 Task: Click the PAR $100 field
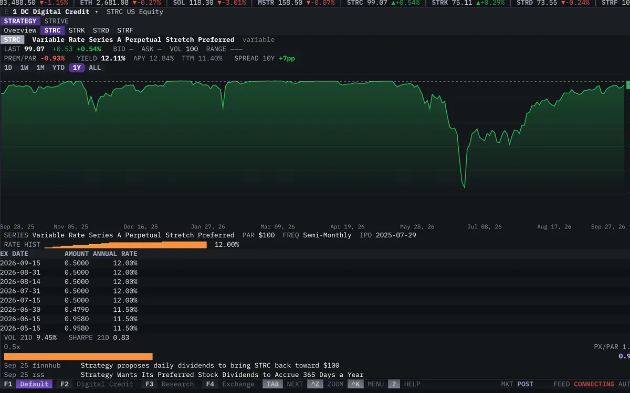(258, 235)
